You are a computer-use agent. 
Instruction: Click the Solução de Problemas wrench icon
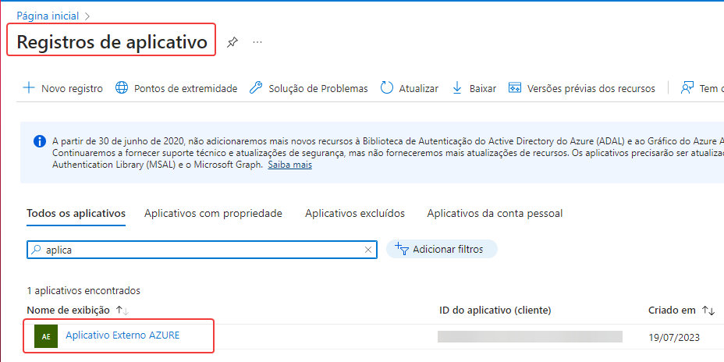tap(256, 87)
